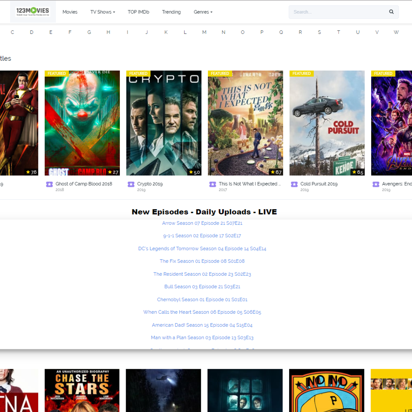Click the 123Movies logo
Image resolution: width=412 pixels, height=412 pixels.
tap(33, 12)
